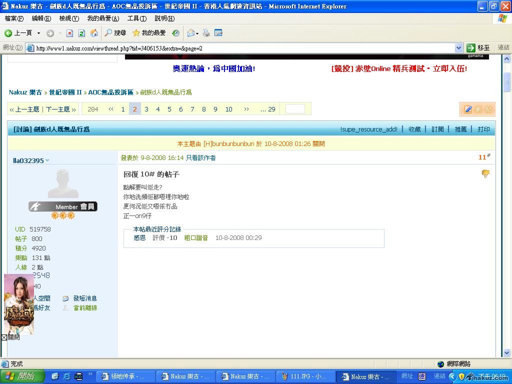Click the AOC無品投訴區 breadcrumb link
512x384 pixels.
pyautogui.click(x=110, y=92)
